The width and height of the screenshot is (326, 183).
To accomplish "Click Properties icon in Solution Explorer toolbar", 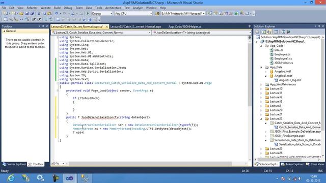I will click(x=257, y=32).
